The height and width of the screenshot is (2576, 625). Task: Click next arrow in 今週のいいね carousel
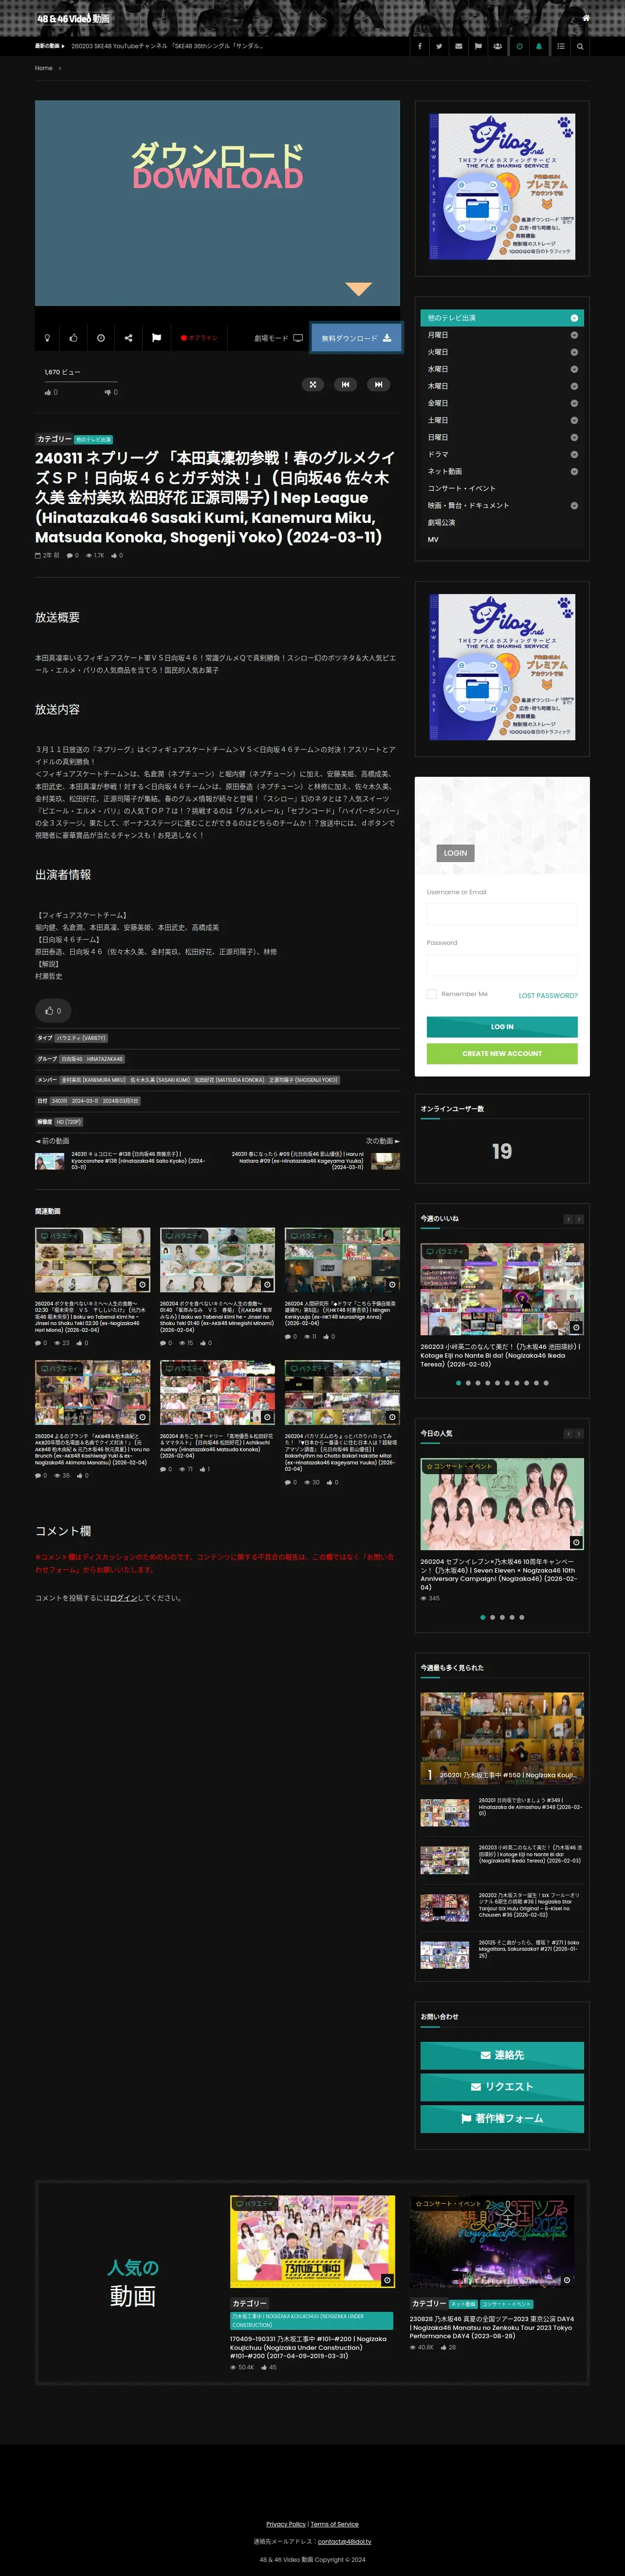[579, 1219]
